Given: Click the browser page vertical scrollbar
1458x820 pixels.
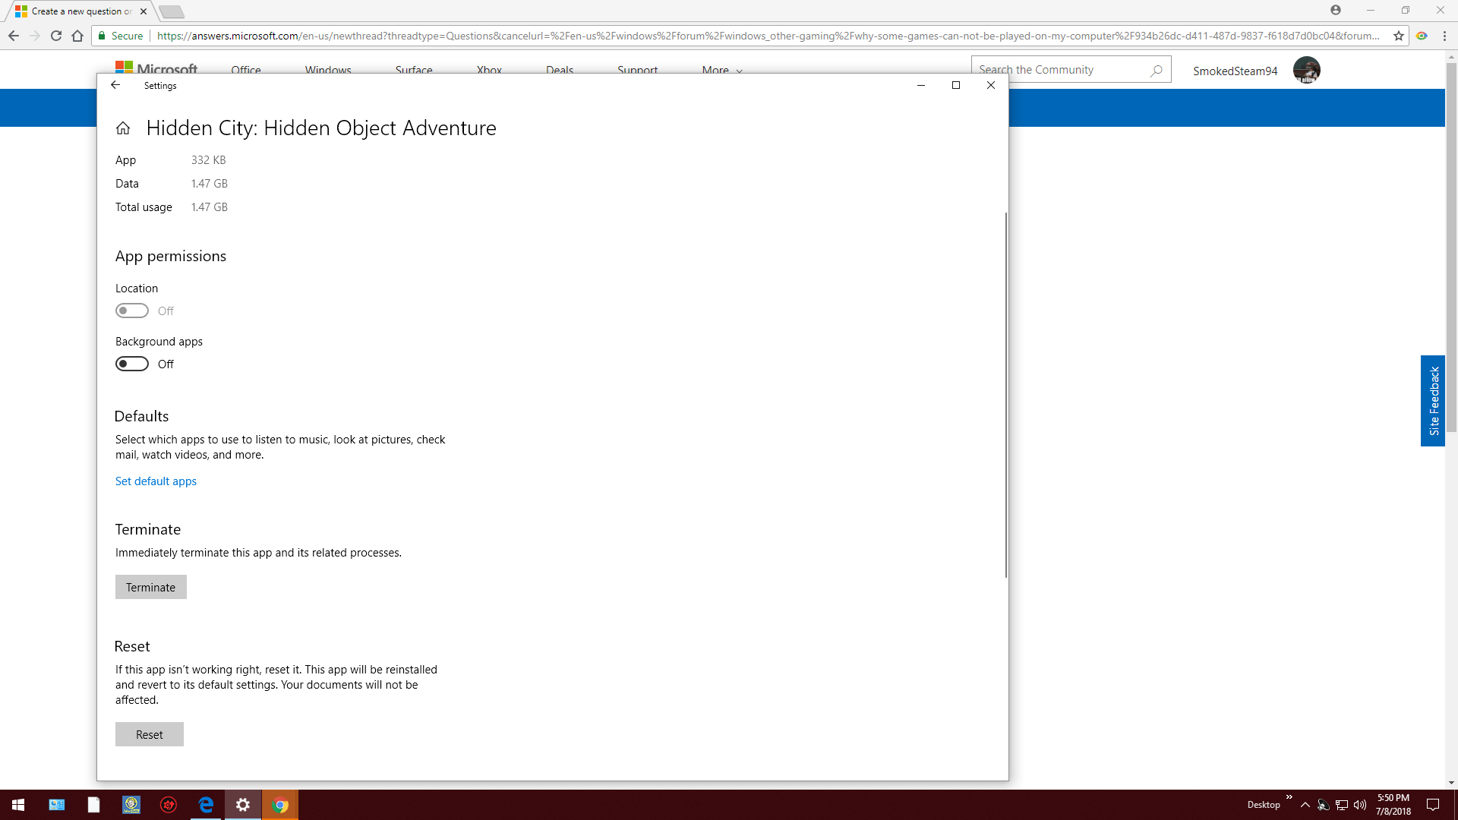Looking at the screenshot, I should tap(1451, 247).
